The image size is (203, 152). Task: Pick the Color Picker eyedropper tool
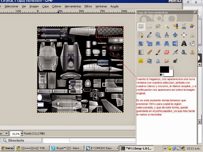(x=149, y=35)
